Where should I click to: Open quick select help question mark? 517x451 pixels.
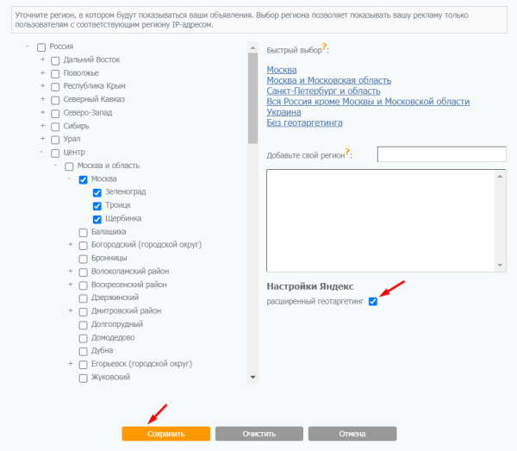tap(325, 48)
